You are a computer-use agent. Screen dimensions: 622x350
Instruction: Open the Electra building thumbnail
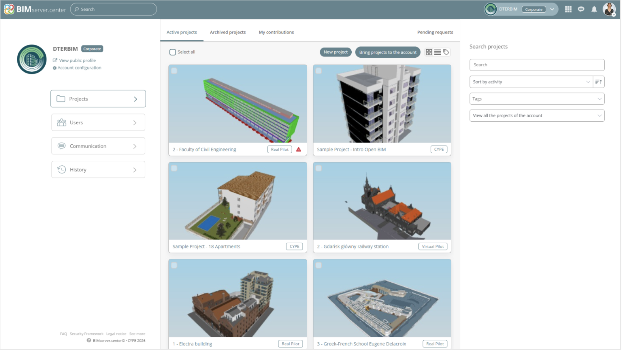[238, 298]
